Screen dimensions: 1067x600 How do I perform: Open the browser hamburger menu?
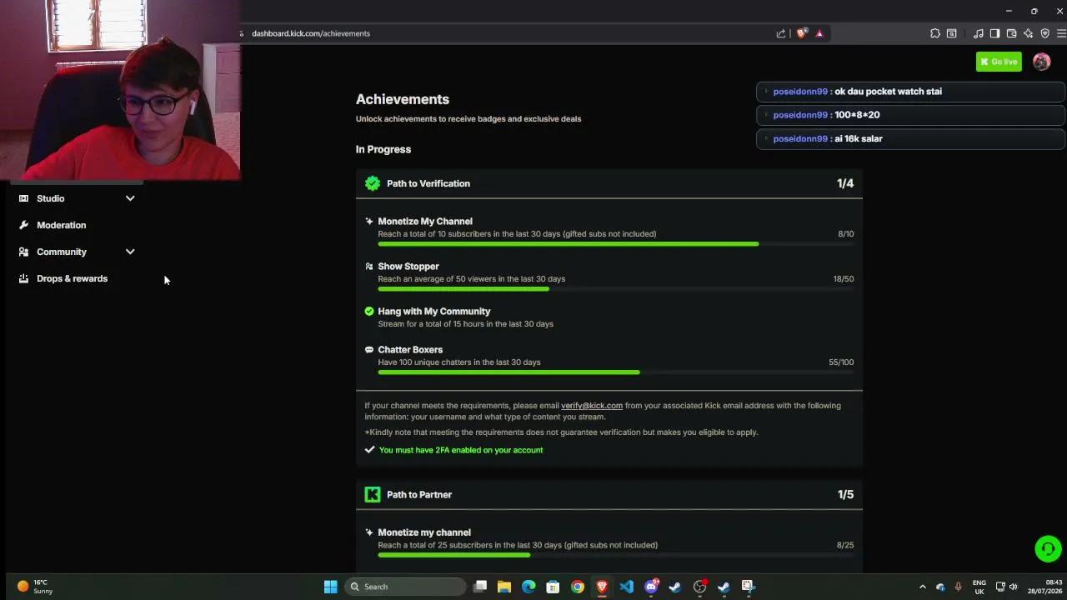1061,33
